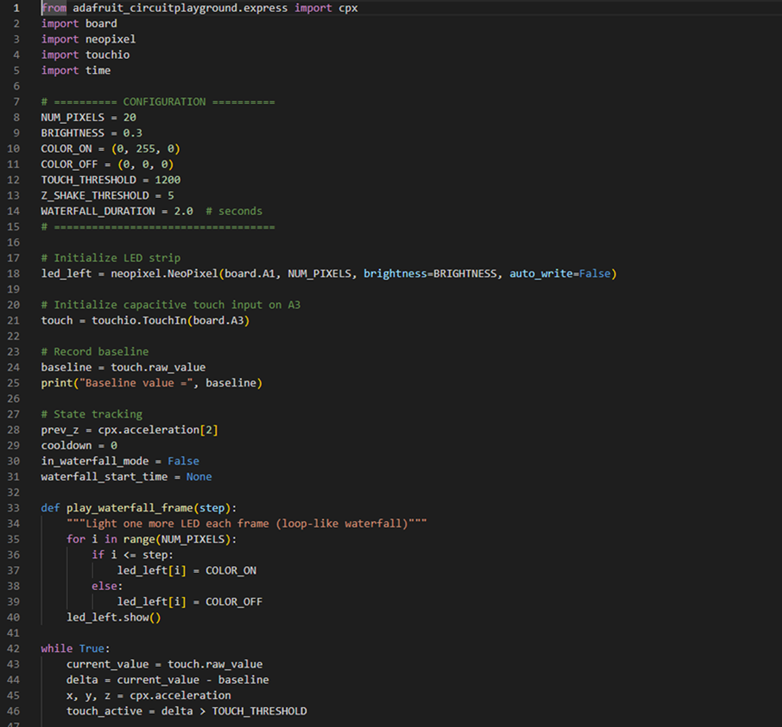Click WATERFALL_DURATION seconds comment

click(x=234, y=211)
